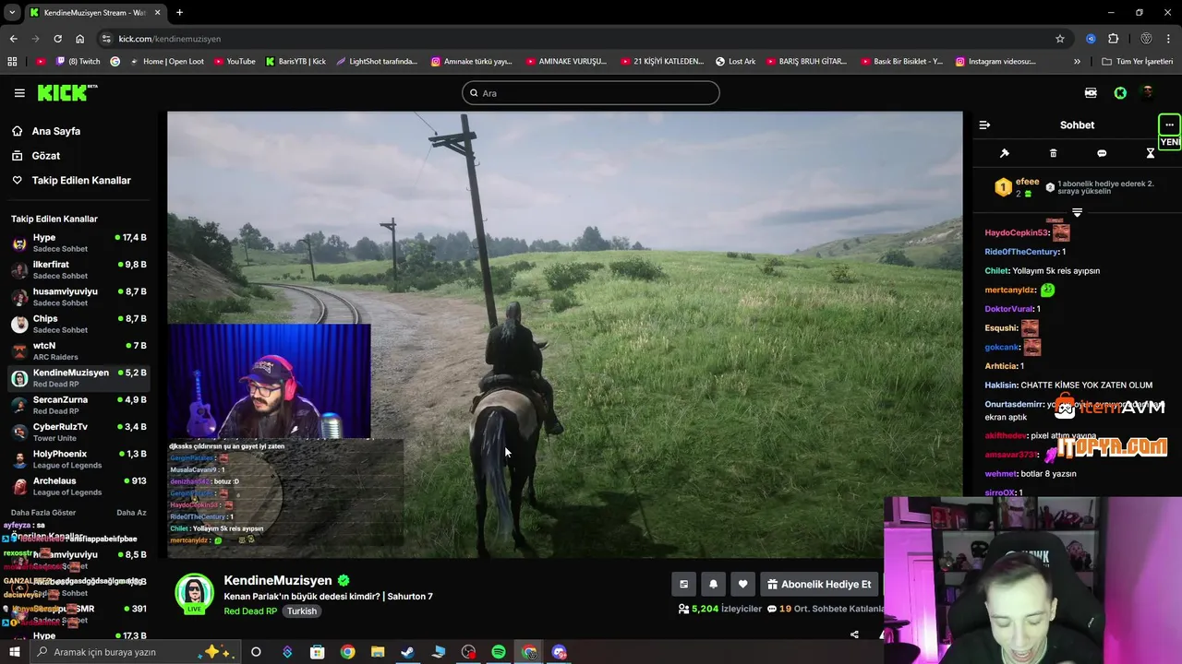
Task: Click the Turkish language tag
Action: 301,611
